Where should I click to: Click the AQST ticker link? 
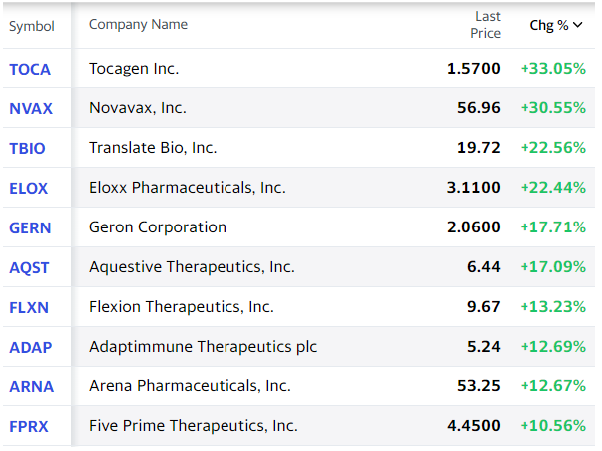point(29,267)
